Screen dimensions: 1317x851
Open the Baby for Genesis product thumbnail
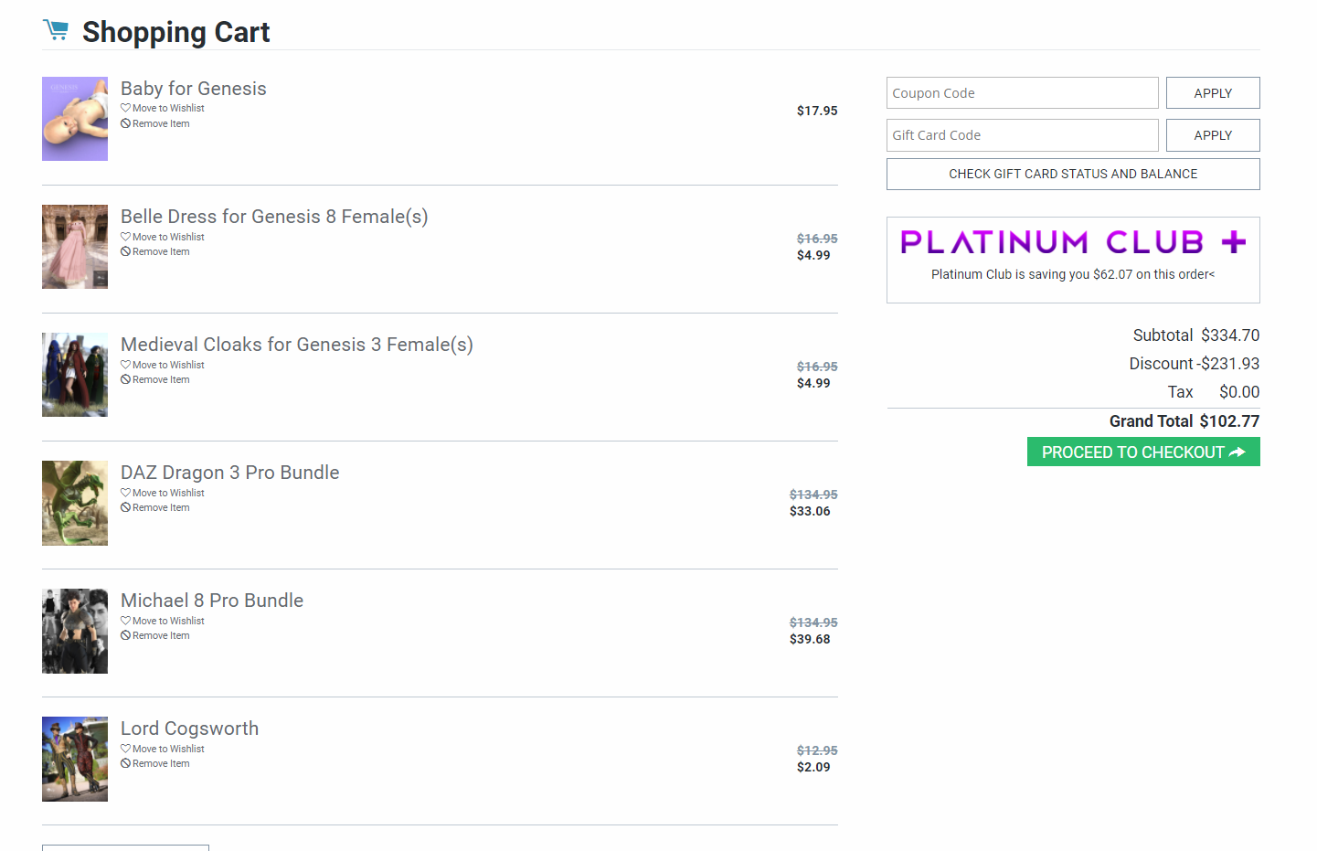(75, 119)
